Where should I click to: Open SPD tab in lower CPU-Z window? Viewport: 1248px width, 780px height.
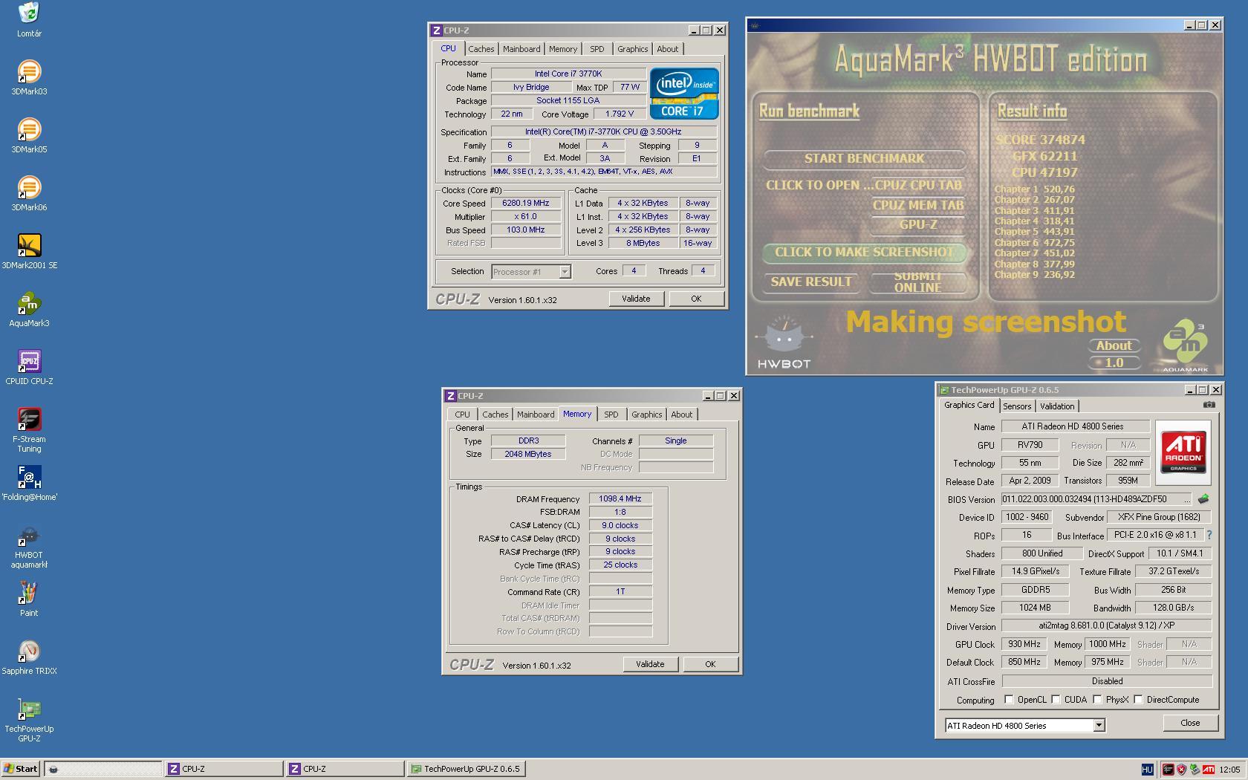pyautogui.click(x=611, y=415)
